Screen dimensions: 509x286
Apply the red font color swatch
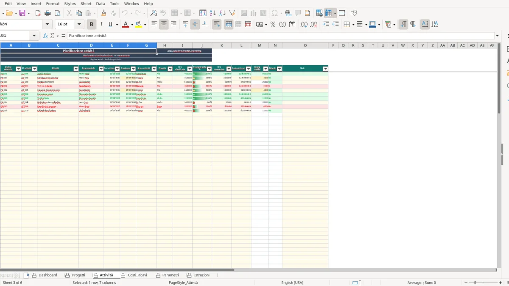(x=125, y=25)
